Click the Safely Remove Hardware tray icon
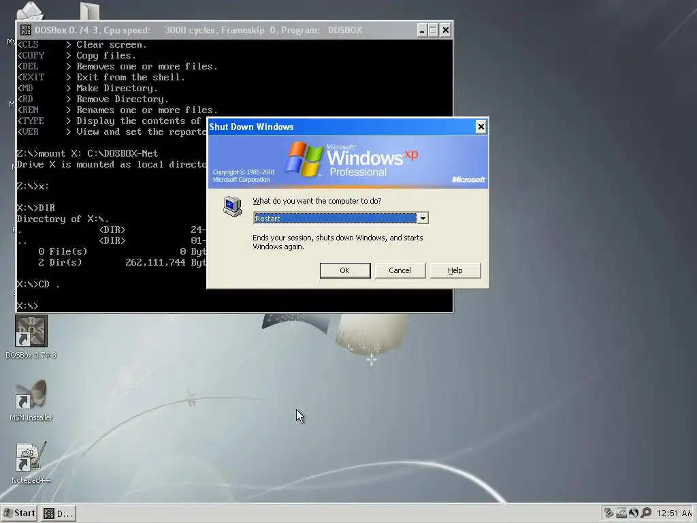Viewport: 697px width, 523px height. point(609,513)
